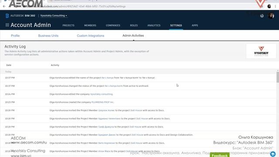The image size is (279, 157).
Task: Click the Today group label
Action: click(x=8, y=72)
